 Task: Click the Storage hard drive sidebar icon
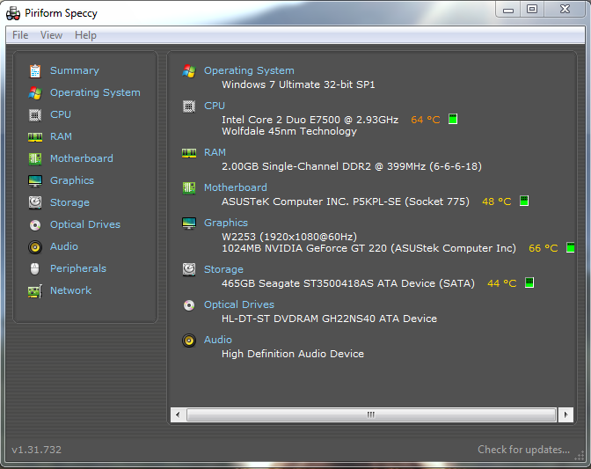(x=35, y=202)
